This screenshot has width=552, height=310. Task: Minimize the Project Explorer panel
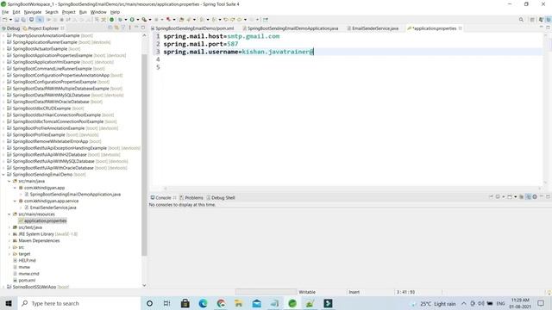click(x=136, y=28)
